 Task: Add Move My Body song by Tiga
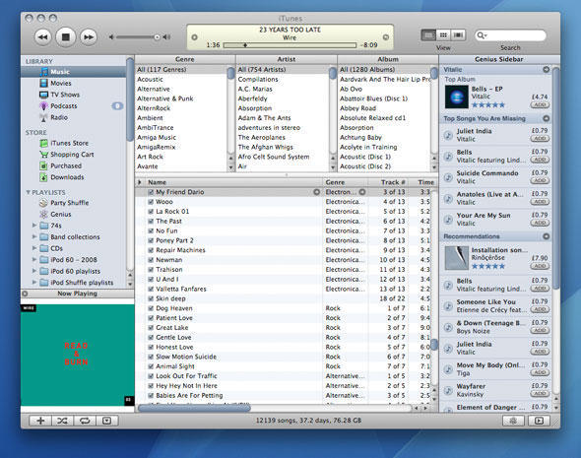click(540, 372)
